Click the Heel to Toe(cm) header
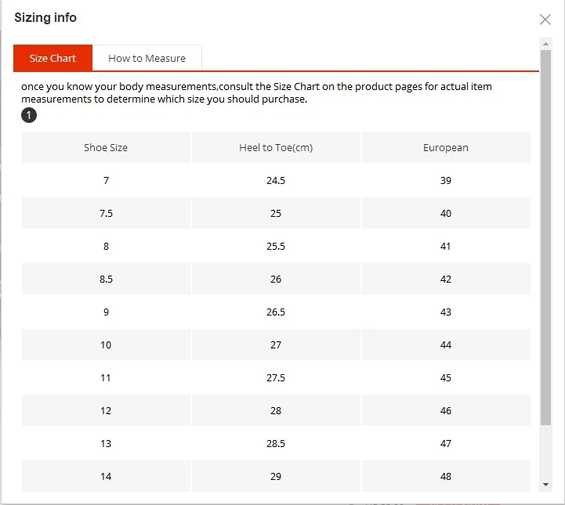 [x=276, y=147]
